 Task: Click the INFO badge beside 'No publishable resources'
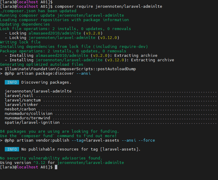point(12,149)
